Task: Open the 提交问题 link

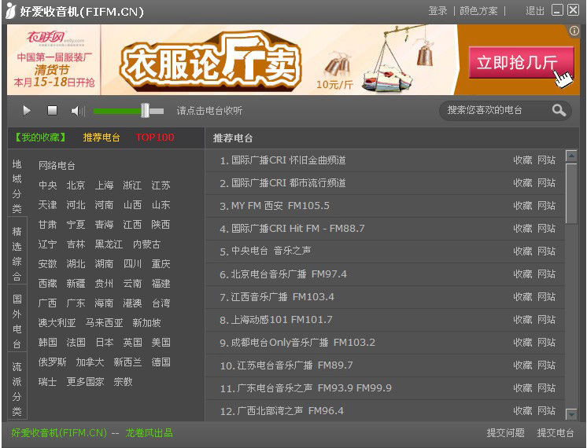Action: tap(505, 432)
